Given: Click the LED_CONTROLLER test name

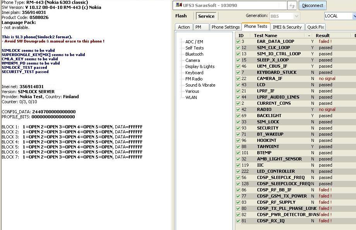Looking at the screenshot, I should click(x=276, y=171).
